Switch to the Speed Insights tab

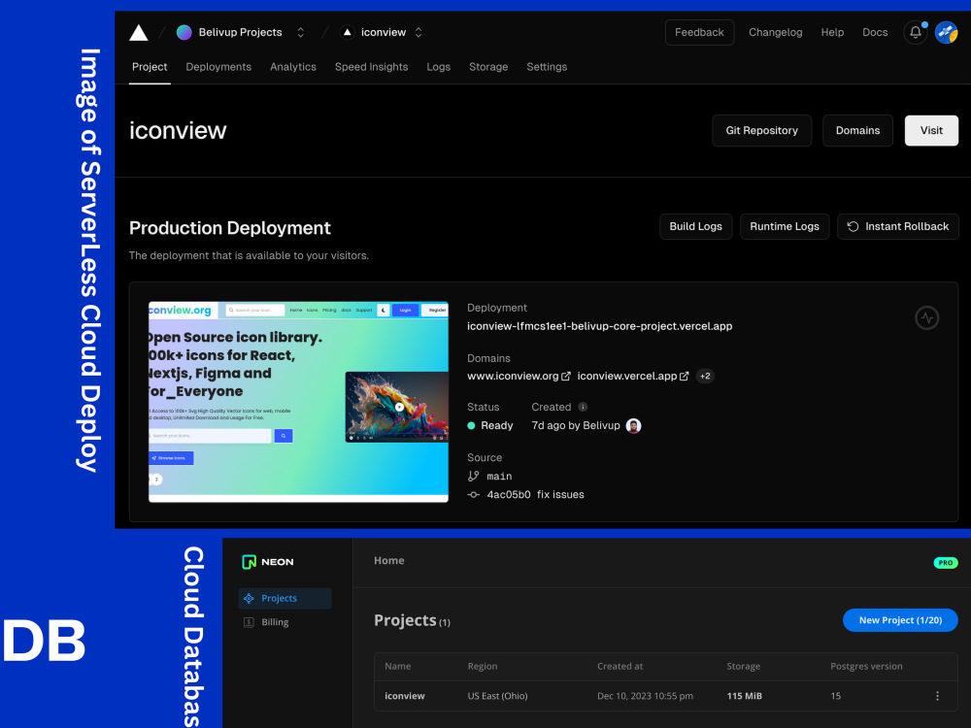click(372, 67)
